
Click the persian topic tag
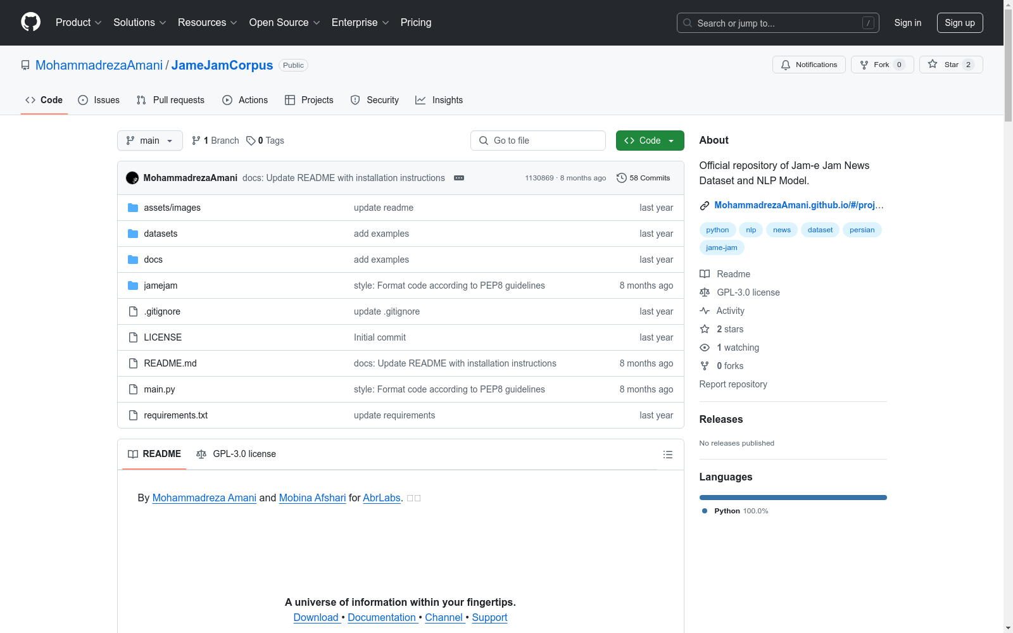(862, 230)
